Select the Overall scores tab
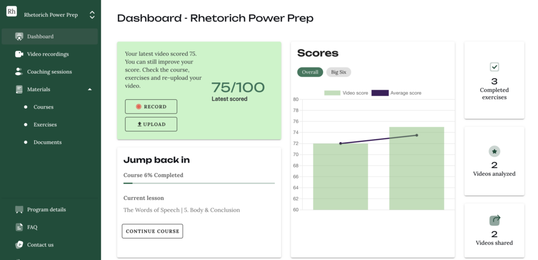 [x=310, y=72]
